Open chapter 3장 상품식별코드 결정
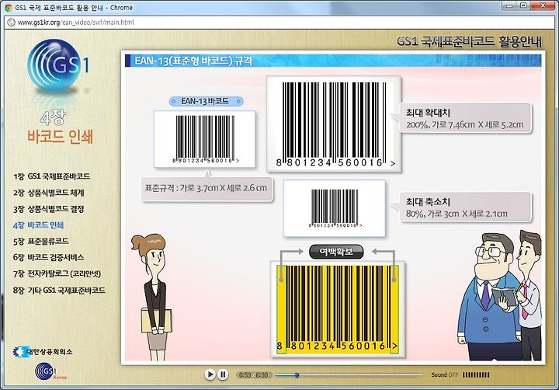559x390 pixels. coord(49,209)
